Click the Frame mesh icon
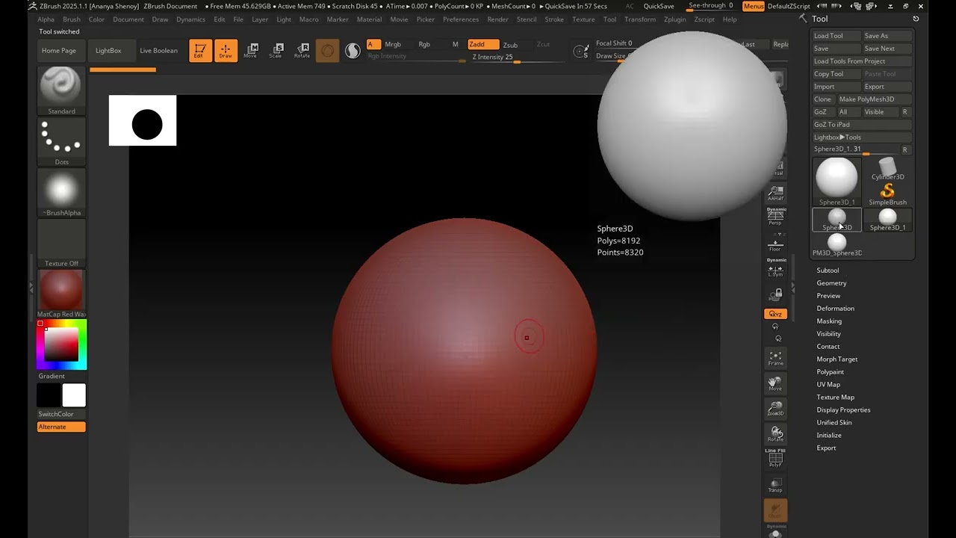 pyautogui.click(x=775, y=358)
